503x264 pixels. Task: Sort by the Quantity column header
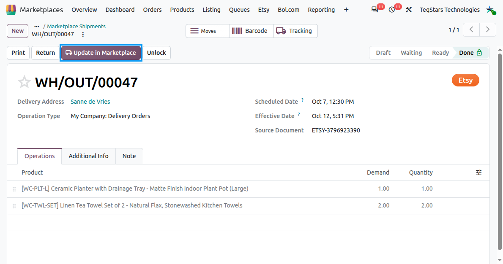tap(421, 172)
